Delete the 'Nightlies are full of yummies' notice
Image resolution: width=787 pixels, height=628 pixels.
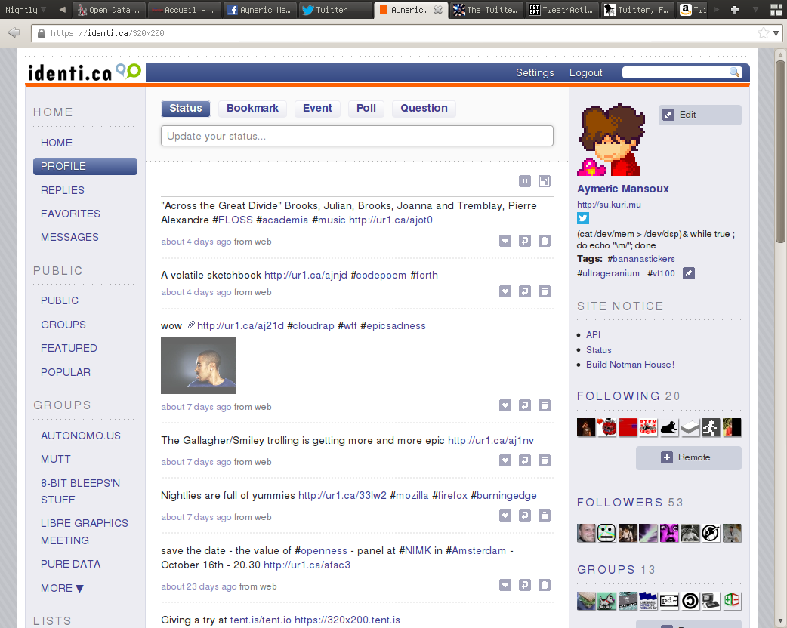pos(545,516)
